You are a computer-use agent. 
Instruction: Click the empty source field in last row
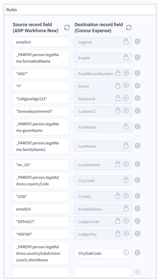pos(41,272)
